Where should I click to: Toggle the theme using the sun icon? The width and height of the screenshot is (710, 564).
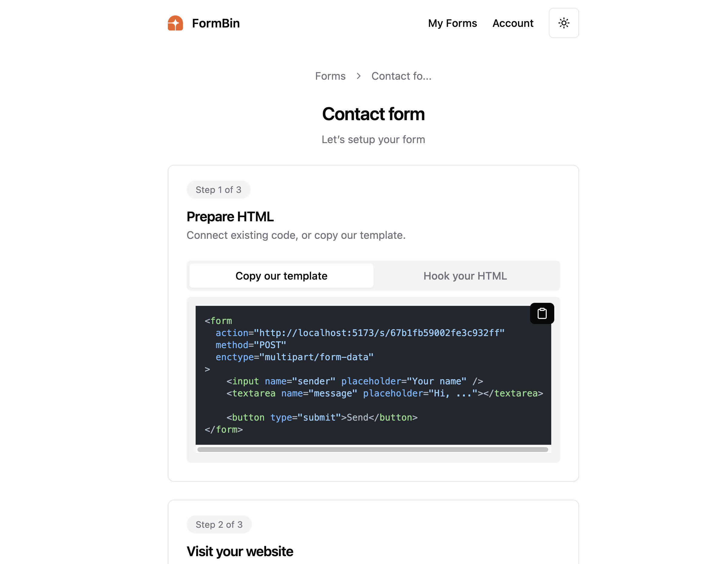[x=564, y=23]
